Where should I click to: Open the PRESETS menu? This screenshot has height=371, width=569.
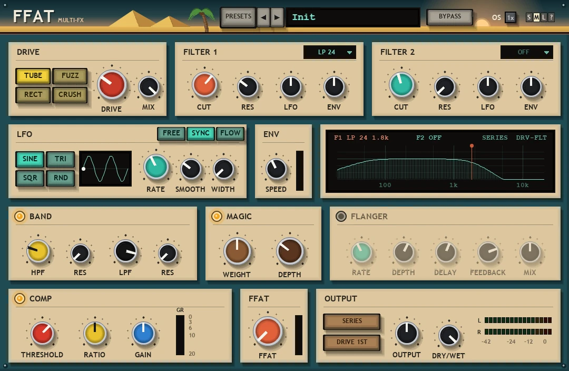[238, 17]
